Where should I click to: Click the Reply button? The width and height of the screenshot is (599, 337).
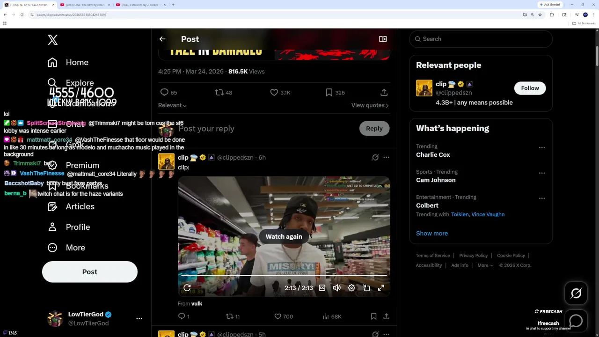tap(374, 129)
